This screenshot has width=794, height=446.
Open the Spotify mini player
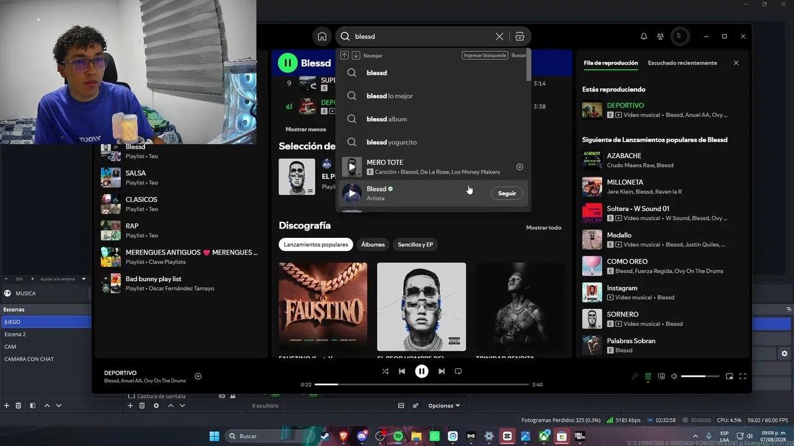(729, 376)
